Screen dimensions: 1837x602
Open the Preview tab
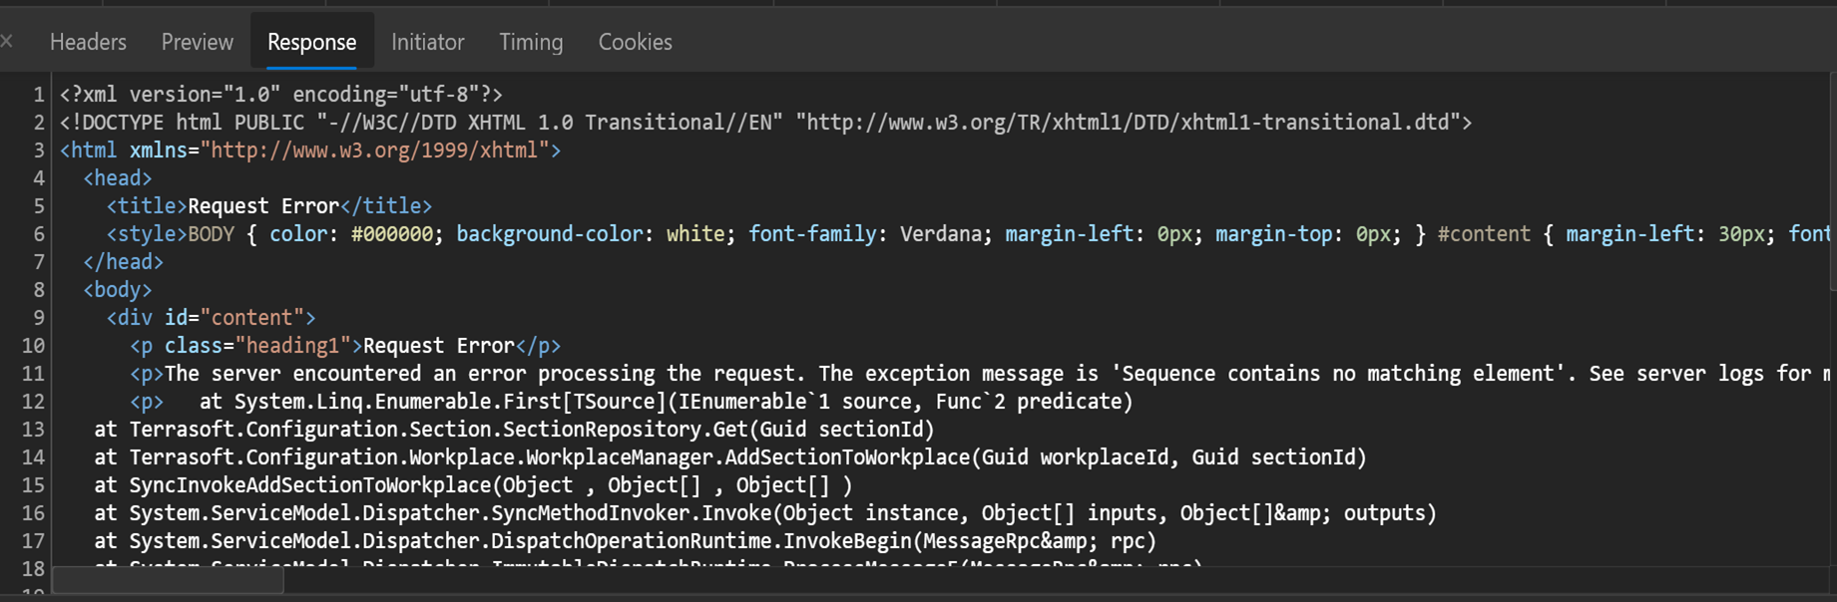[197, 42]
